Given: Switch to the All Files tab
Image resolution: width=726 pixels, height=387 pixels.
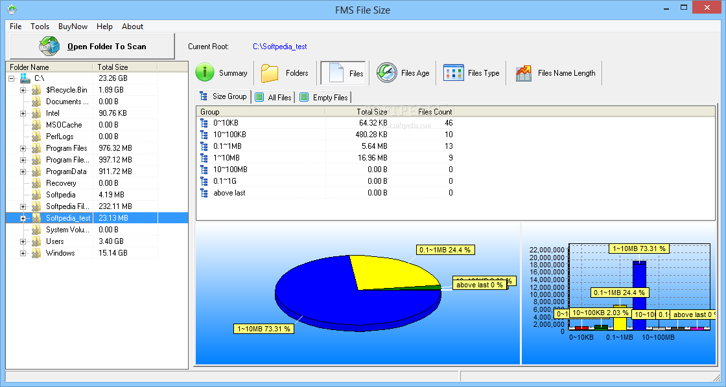Looking at the screenshot, I should (x=274, y=97).
